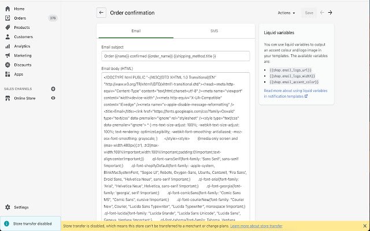Open Online Store sales channel
This screenshot has height=231, width=370.
25,98
